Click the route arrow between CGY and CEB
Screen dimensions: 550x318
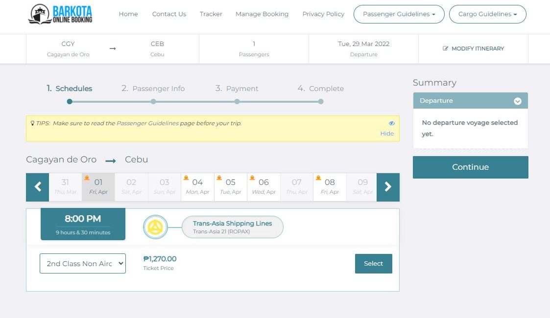tap(113, 48)
